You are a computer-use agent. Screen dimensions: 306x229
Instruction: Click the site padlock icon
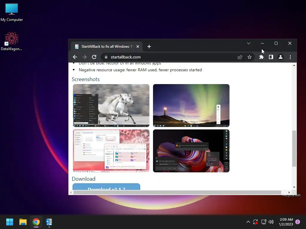pos(106,57)
